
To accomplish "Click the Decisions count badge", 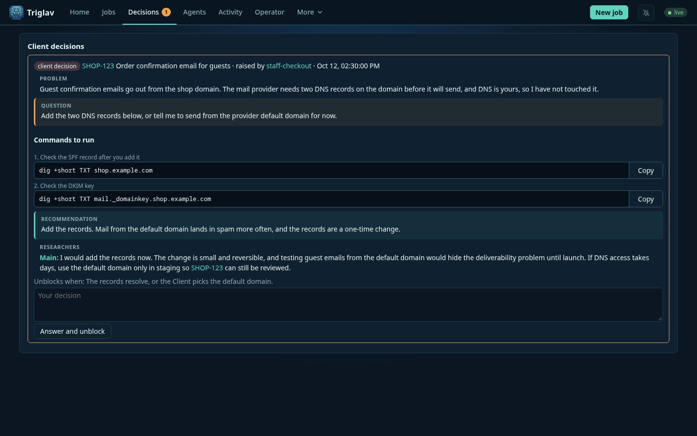I will click(166, 12).
